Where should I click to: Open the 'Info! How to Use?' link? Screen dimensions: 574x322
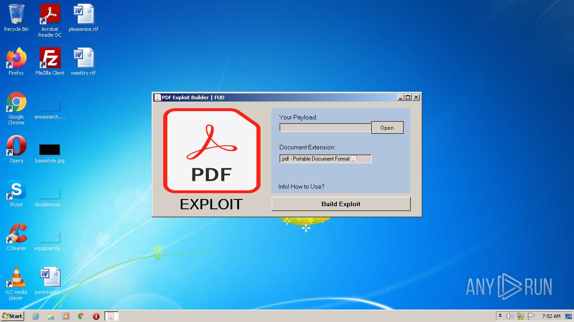point(301,186)
